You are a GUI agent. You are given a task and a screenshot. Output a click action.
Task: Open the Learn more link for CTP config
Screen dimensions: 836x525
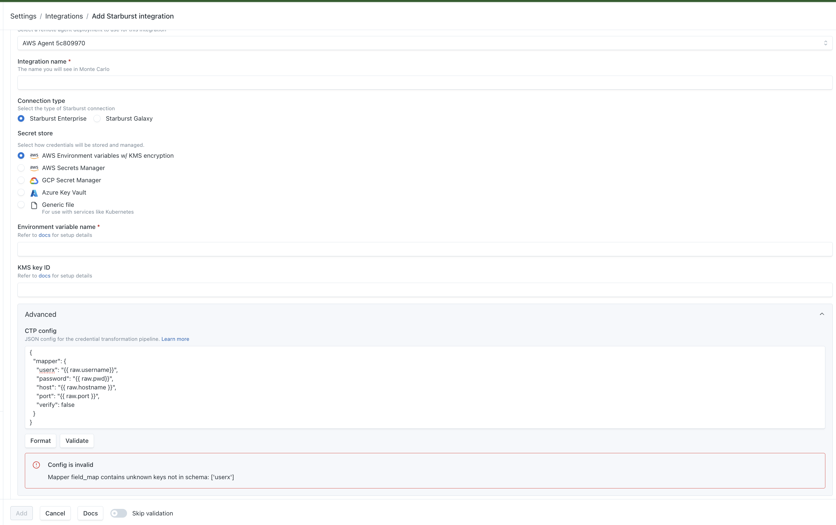click(x=175, y=339)
